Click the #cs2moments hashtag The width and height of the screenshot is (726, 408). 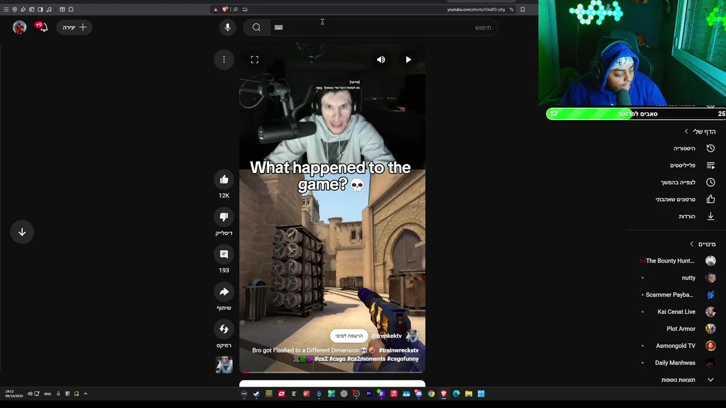click(366, 359)
